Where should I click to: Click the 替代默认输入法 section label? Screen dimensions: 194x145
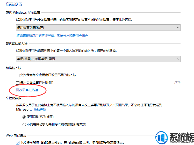pos(17,44)
